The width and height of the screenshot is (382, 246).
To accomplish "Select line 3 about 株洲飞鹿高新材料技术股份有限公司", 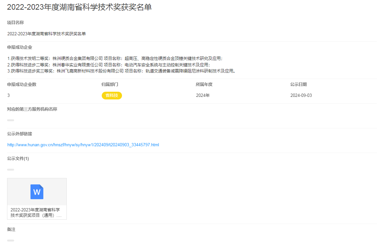I will (x=121, y=71).
